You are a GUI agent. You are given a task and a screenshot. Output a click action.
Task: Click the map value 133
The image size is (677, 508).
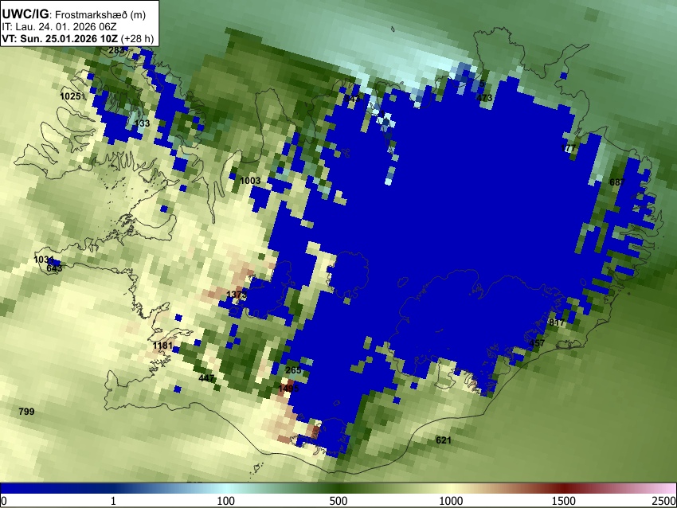coord(142,123)
